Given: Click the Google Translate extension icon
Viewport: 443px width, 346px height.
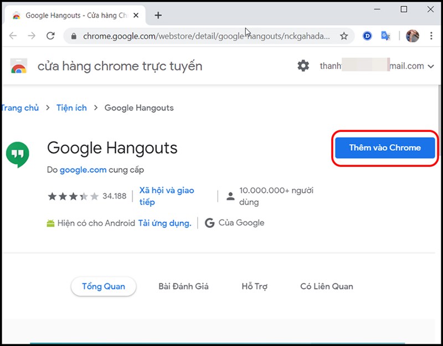Looking at the screenshot, I should (385, 35).
